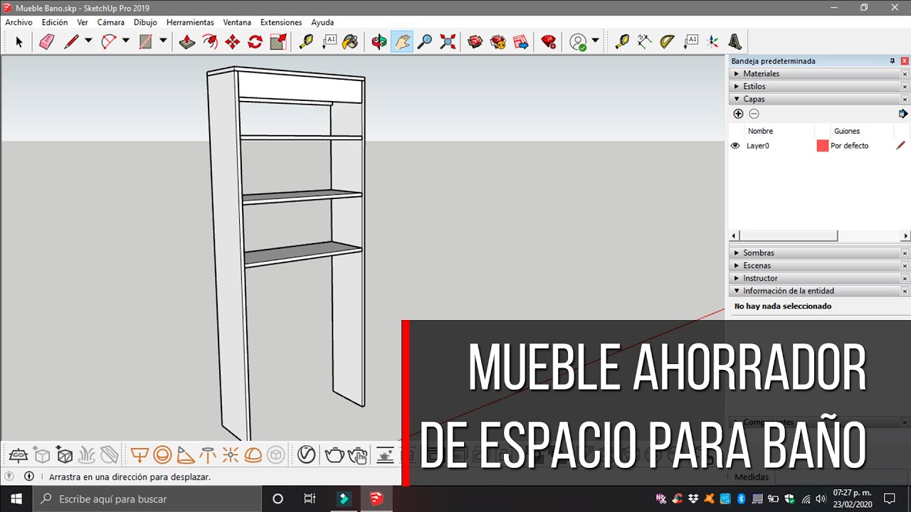Viewport: 911px width, 512px height.
Task: Open the Herramientas menu
Action: (190, 23)
